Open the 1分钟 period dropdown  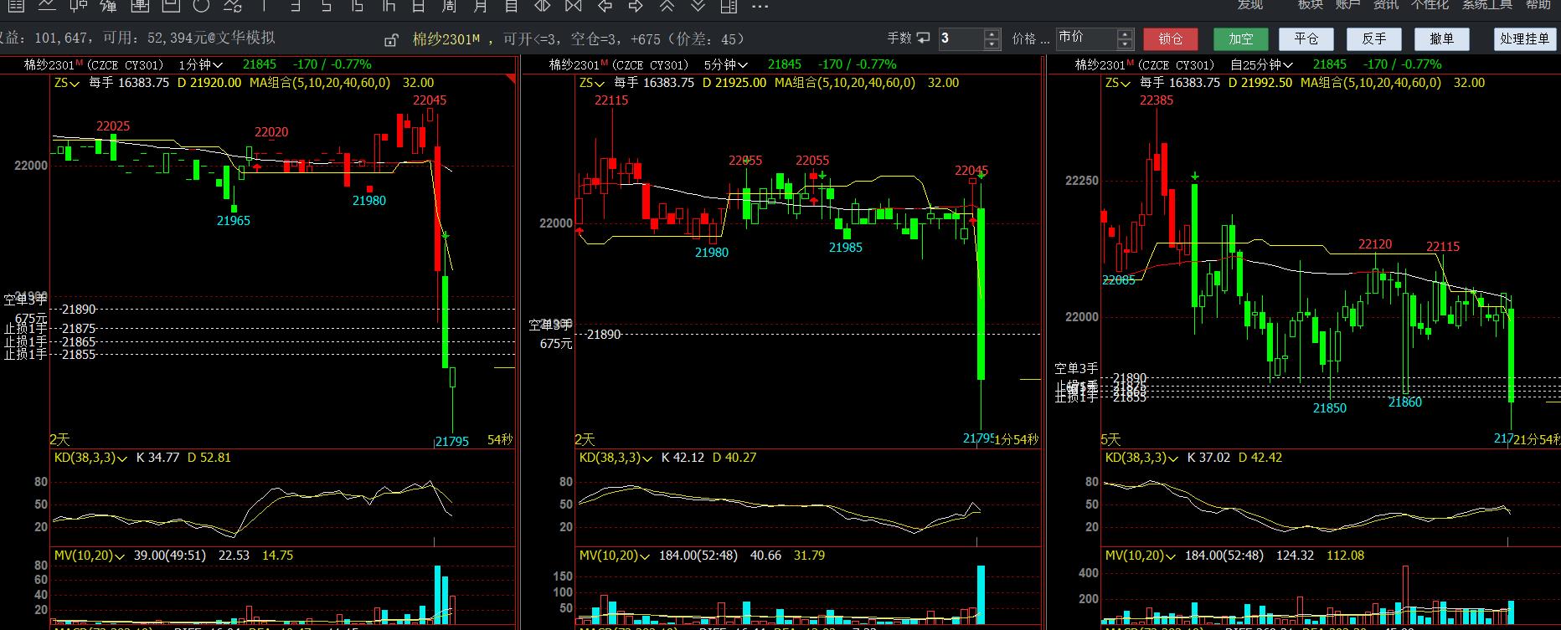tap(201, 64)
